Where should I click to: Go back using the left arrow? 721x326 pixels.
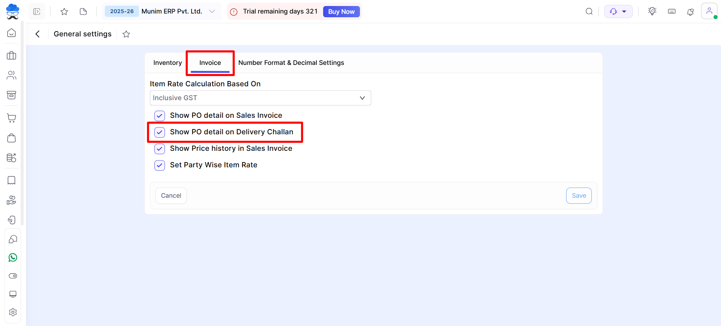coord(38,34)
